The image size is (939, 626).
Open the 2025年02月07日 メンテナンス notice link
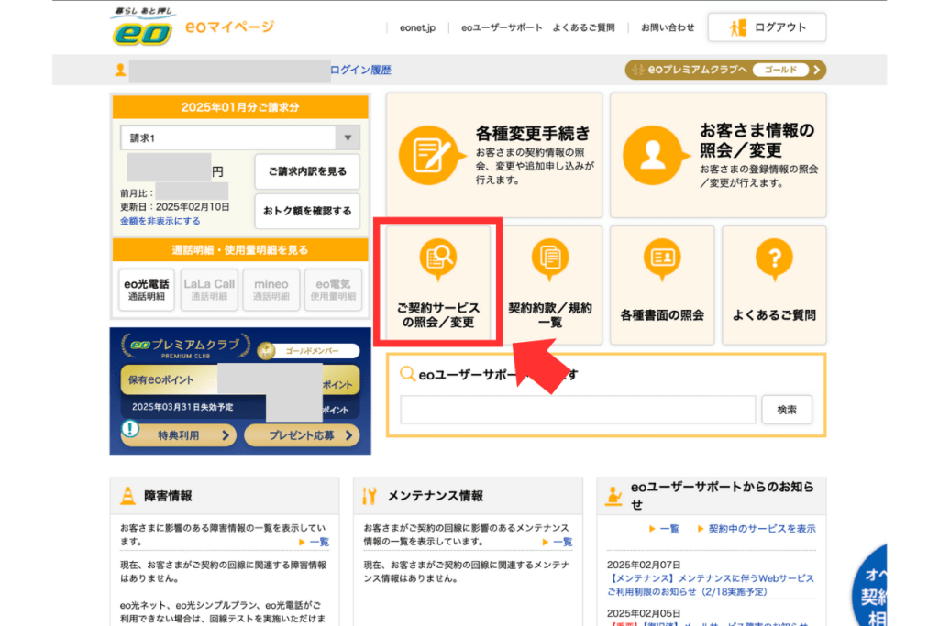pos(711,586)
